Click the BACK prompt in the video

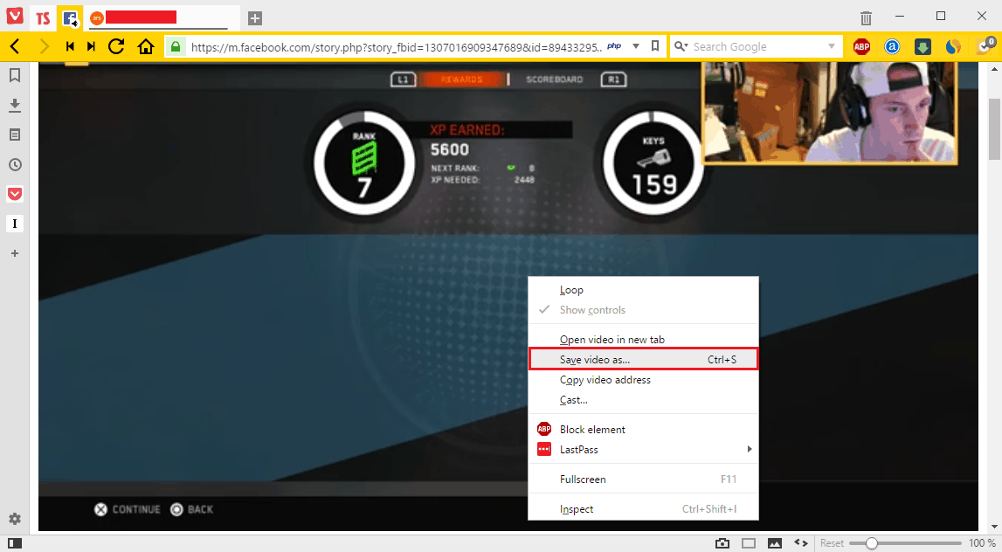[191, 509]
